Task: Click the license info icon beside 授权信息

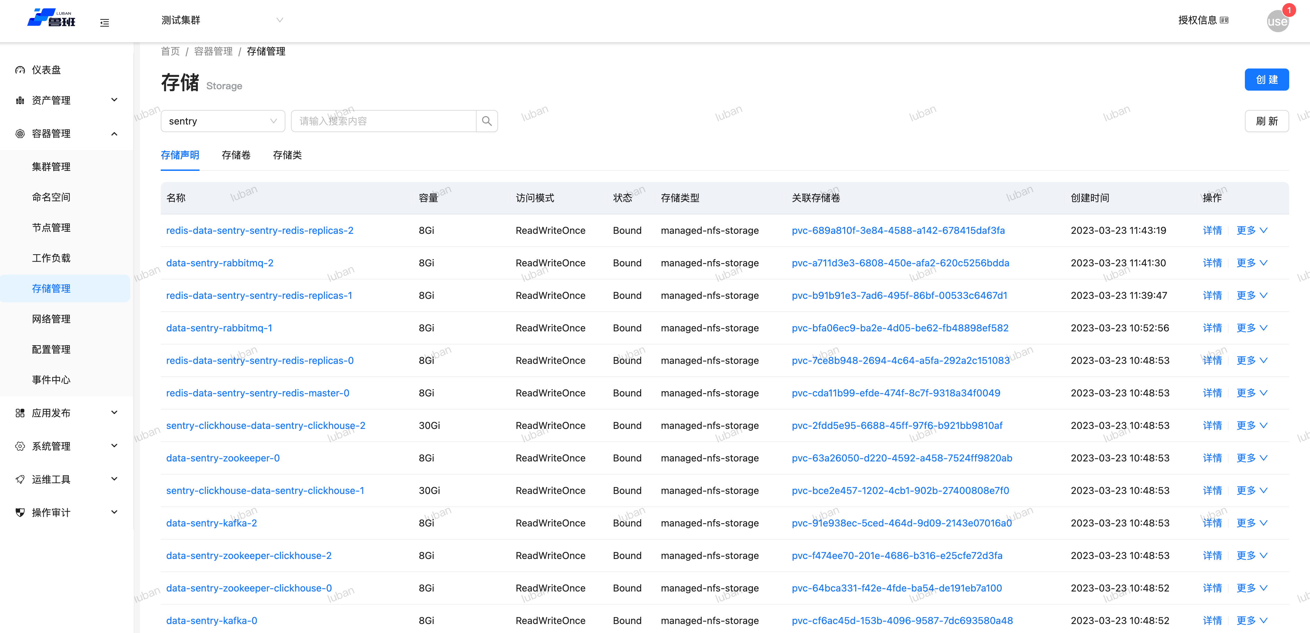Action: (1224, 20)
